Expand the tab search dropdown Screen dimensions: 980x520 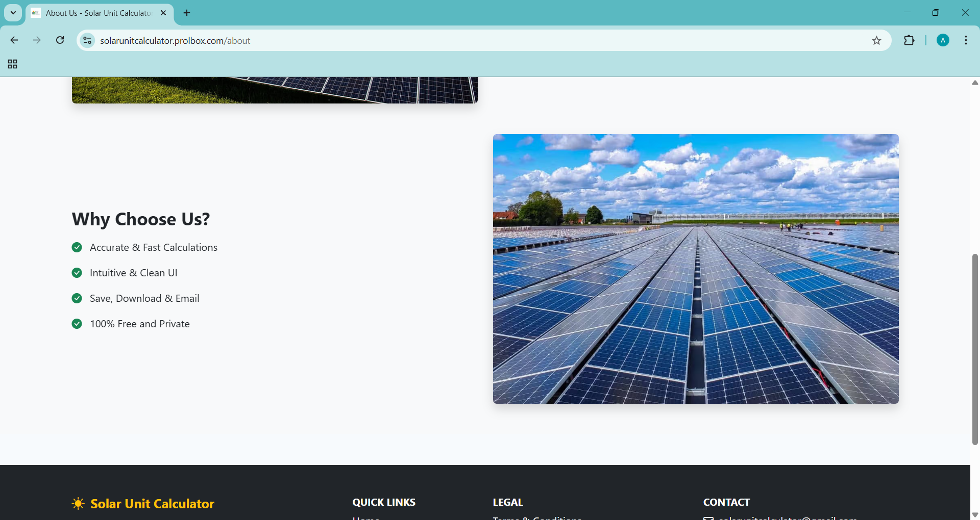(13, 13)
